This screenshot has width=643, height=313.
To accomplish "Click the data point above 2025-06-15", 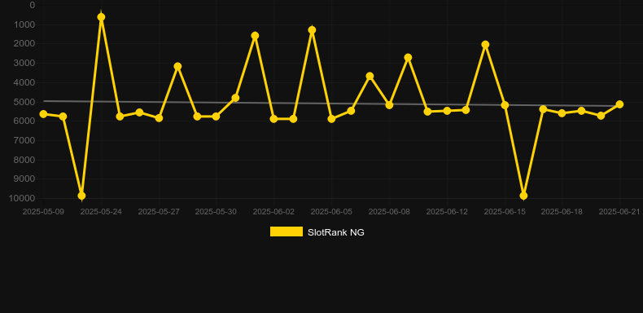I will coord(505,105).
